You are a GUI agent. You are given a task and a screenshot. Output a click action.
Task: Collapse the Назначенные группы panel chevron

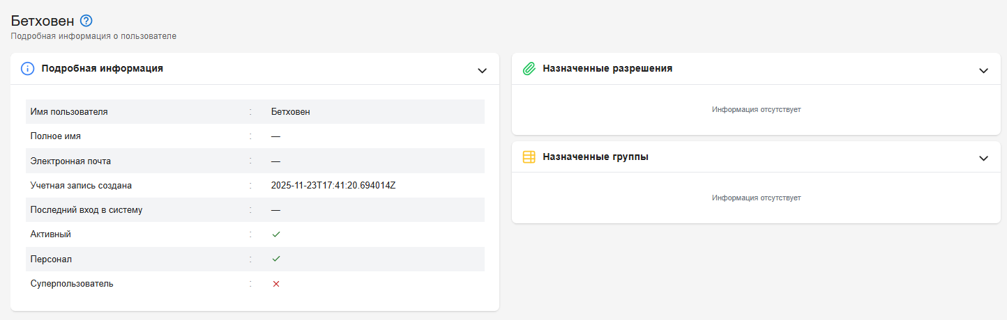coord(983,158)
